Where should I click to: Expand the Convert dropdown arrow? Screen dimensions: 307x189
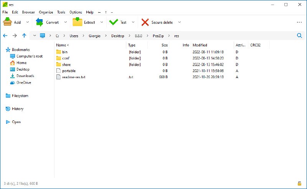tap(66, 22)
